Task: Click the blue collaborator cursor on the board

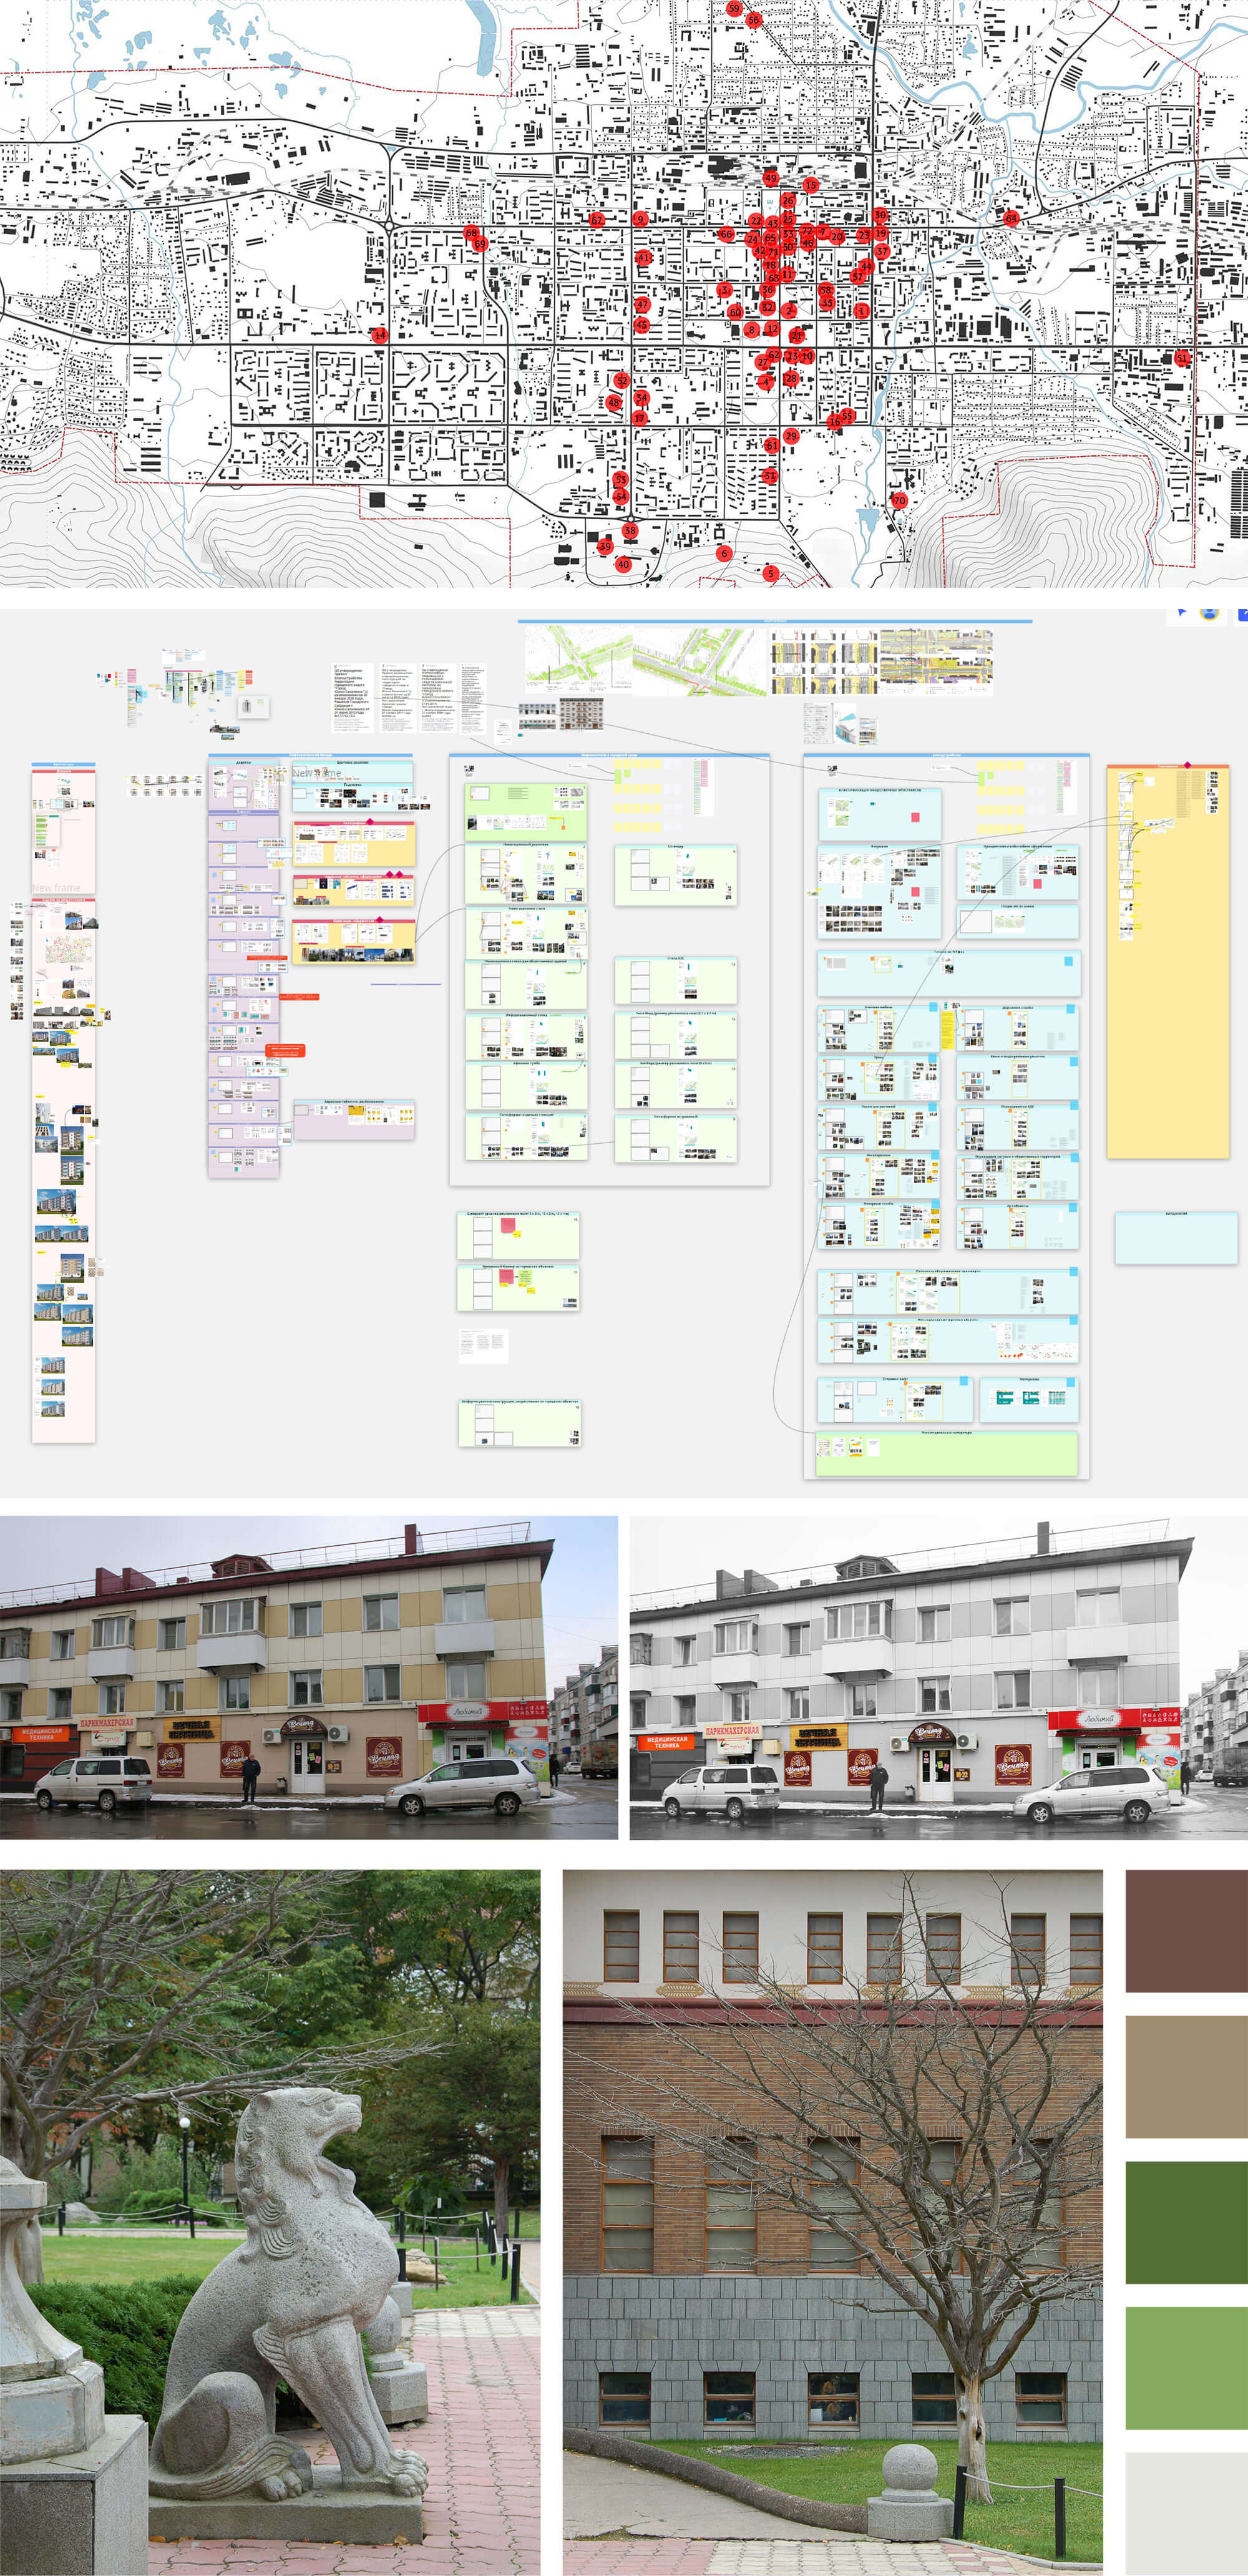Action: point(1182,611)
